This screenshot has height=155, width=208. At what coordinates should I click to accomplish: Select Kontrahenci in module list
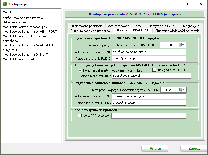pos(11,41)
